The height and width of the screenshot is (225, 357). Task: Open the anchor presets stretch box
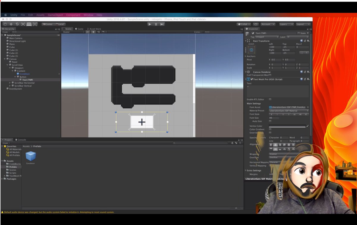click(251, 50)
